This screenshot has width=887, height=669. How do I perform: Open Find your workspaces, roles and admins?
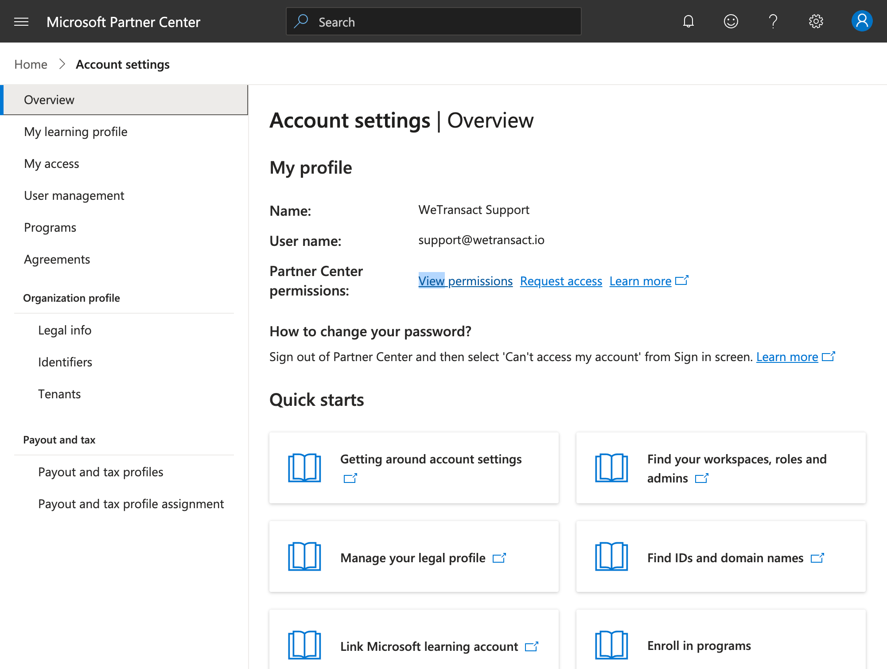(721, 468)
